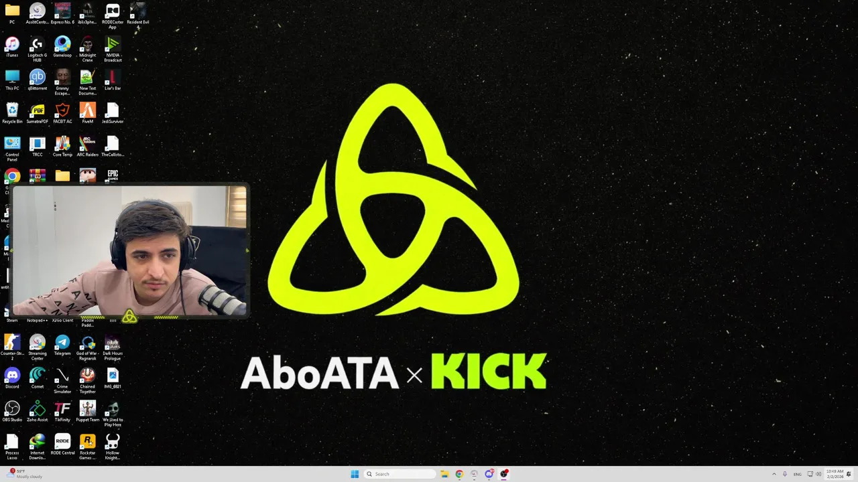The width and height of the screenshot is (858, 482).
Task: Launch ARC Raiders
Action: (x=87, y=147)
